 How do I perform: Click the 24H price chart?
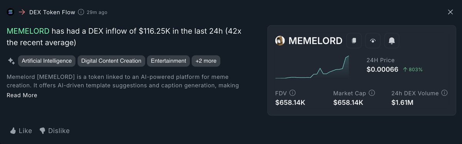tap(312, 67)
